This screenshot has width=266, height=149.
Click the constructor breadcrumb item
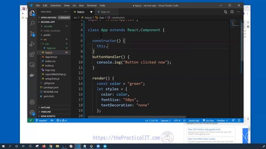(x=116, y=17)
